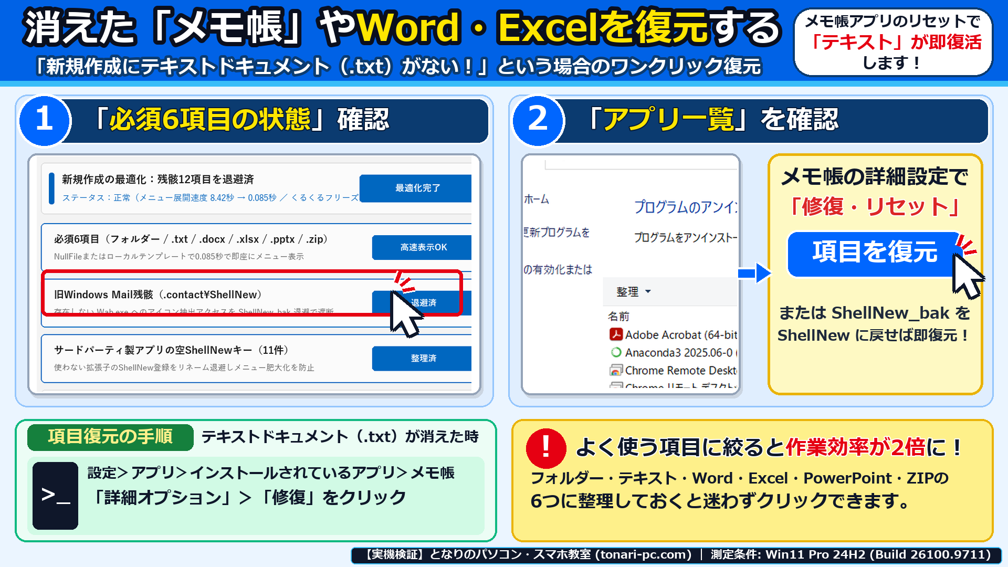
Task: Click the terminal prompt icon
Action: (55, 496)
